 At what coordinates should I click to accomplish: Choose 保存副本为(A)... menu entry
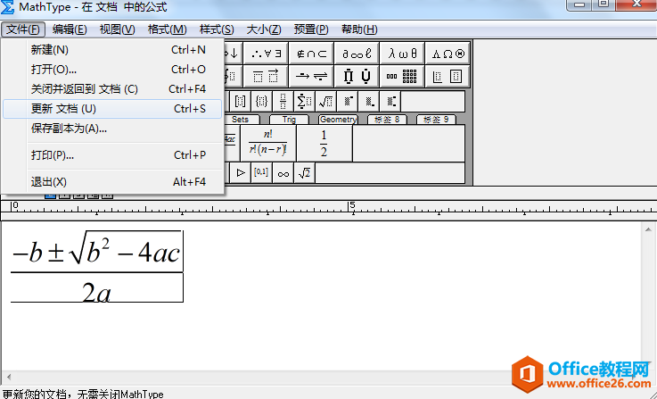pos(112,129)
